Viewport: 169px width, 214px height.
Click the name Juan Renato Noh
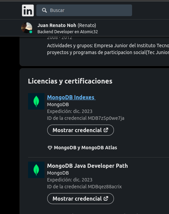[x=57, y=25]
